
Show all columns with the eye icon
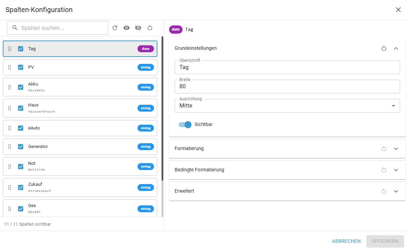[126, 28]
